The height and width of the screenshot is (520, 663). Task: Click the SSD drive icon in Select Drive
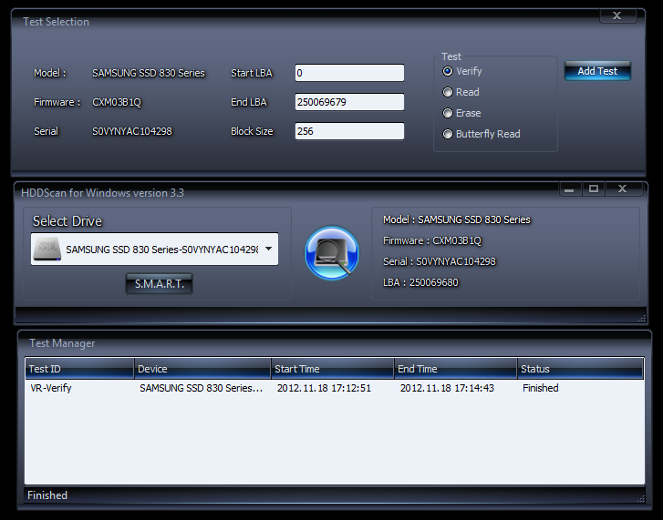tap(47, 249)
